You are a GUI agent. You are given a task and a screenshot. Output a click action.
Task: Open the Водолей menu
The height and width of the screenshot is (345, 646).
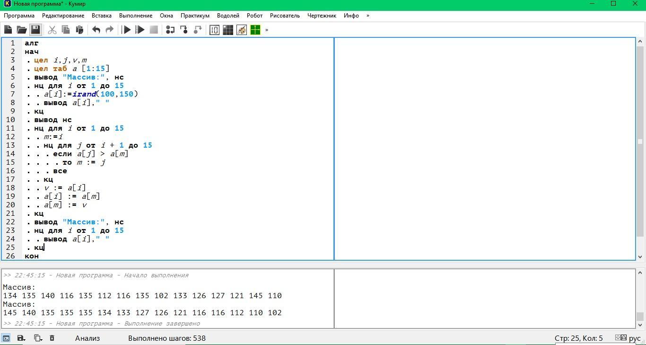[x=228, y=16]
